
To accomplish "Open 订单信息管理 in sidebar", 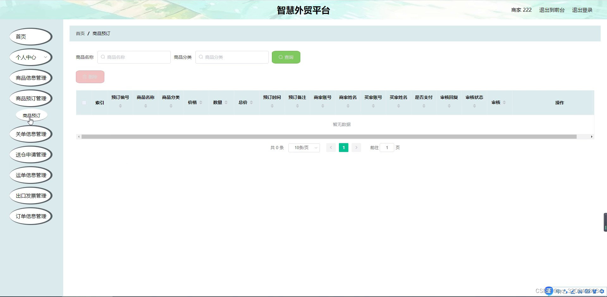I will pyautogui.click(x=31, y=216).
